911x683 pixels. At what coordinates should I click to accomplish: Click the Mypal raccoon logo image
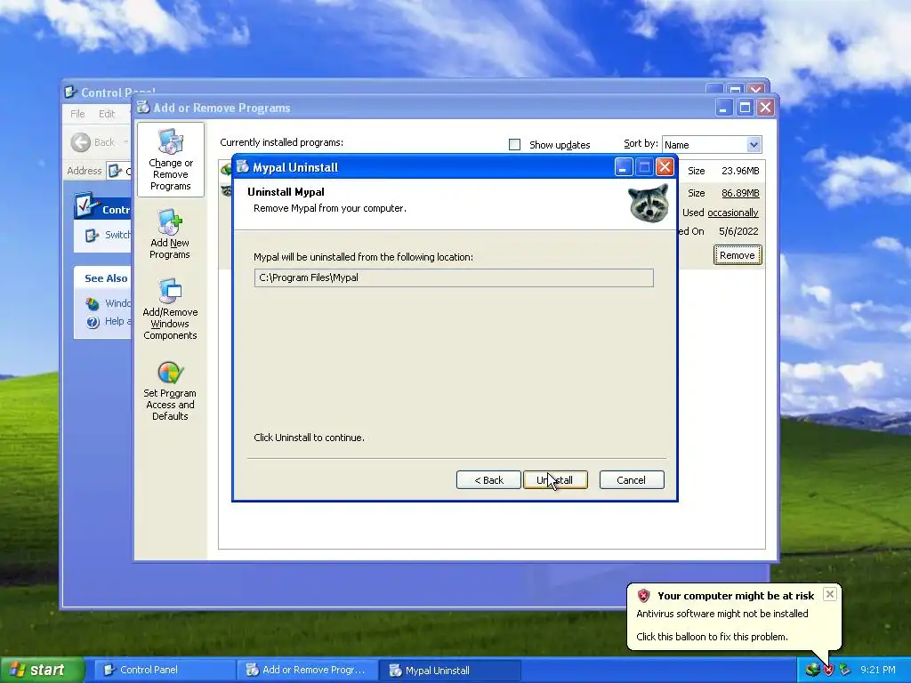click(649, 204)
